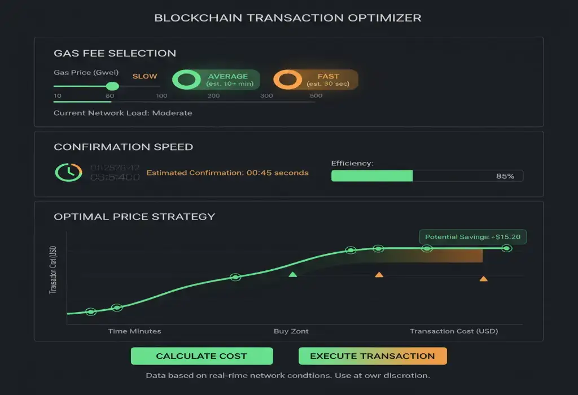Click the gas price slider handle
The image size is (578, 395).
click(x=113, y=86)
